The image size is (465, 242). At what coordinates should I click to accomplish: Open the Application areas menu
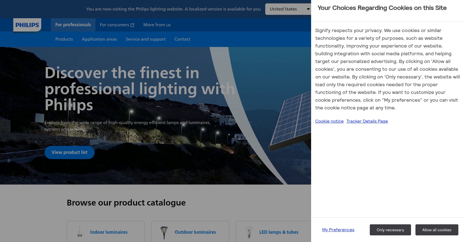(x=99, y=39)
